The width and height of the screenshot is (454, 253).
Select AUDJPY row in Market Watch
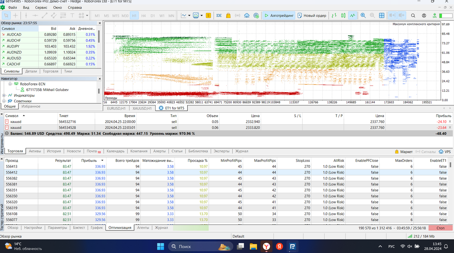point(49,46)
